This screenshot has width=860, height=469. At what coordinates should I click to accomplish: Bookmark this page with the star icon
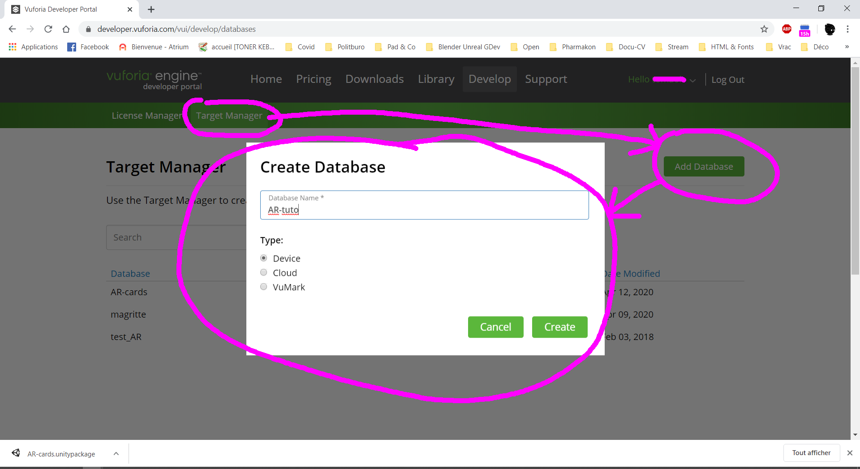764,29
